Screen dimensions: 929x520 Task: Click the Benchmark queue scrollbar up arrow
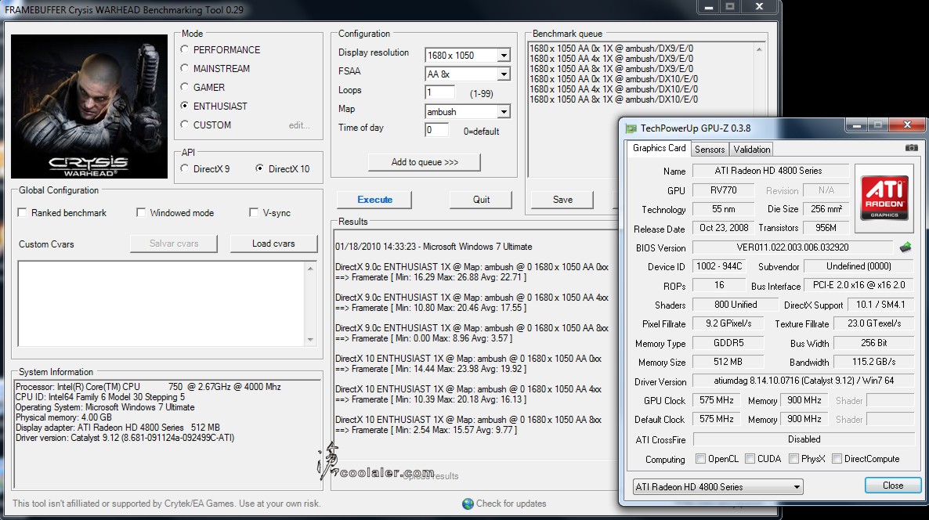(759, 49)
